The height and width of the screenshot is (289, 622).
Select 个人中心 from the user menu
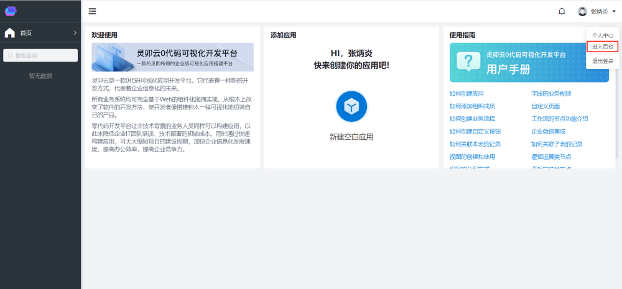(x=602, y=35)
